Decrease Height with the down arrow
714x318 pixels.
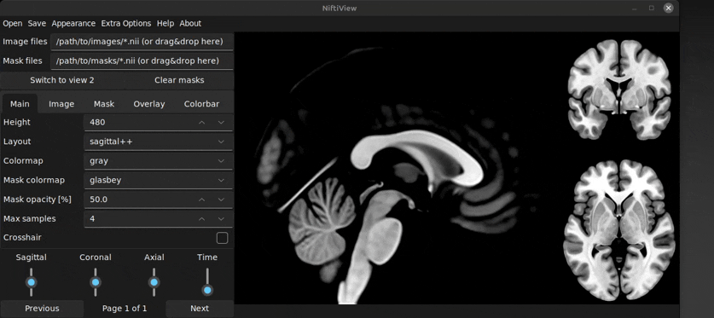coord(221,123)
